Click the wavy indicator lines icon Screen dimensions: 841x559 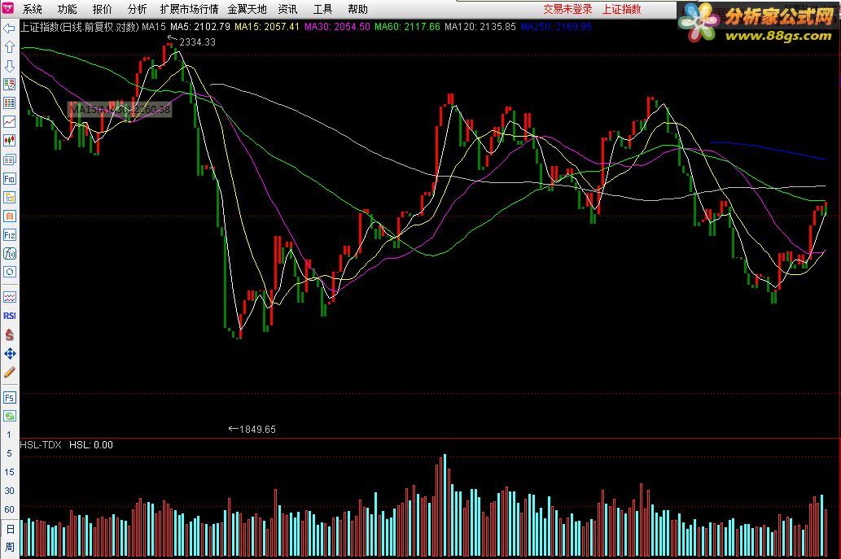click(9, 297)
